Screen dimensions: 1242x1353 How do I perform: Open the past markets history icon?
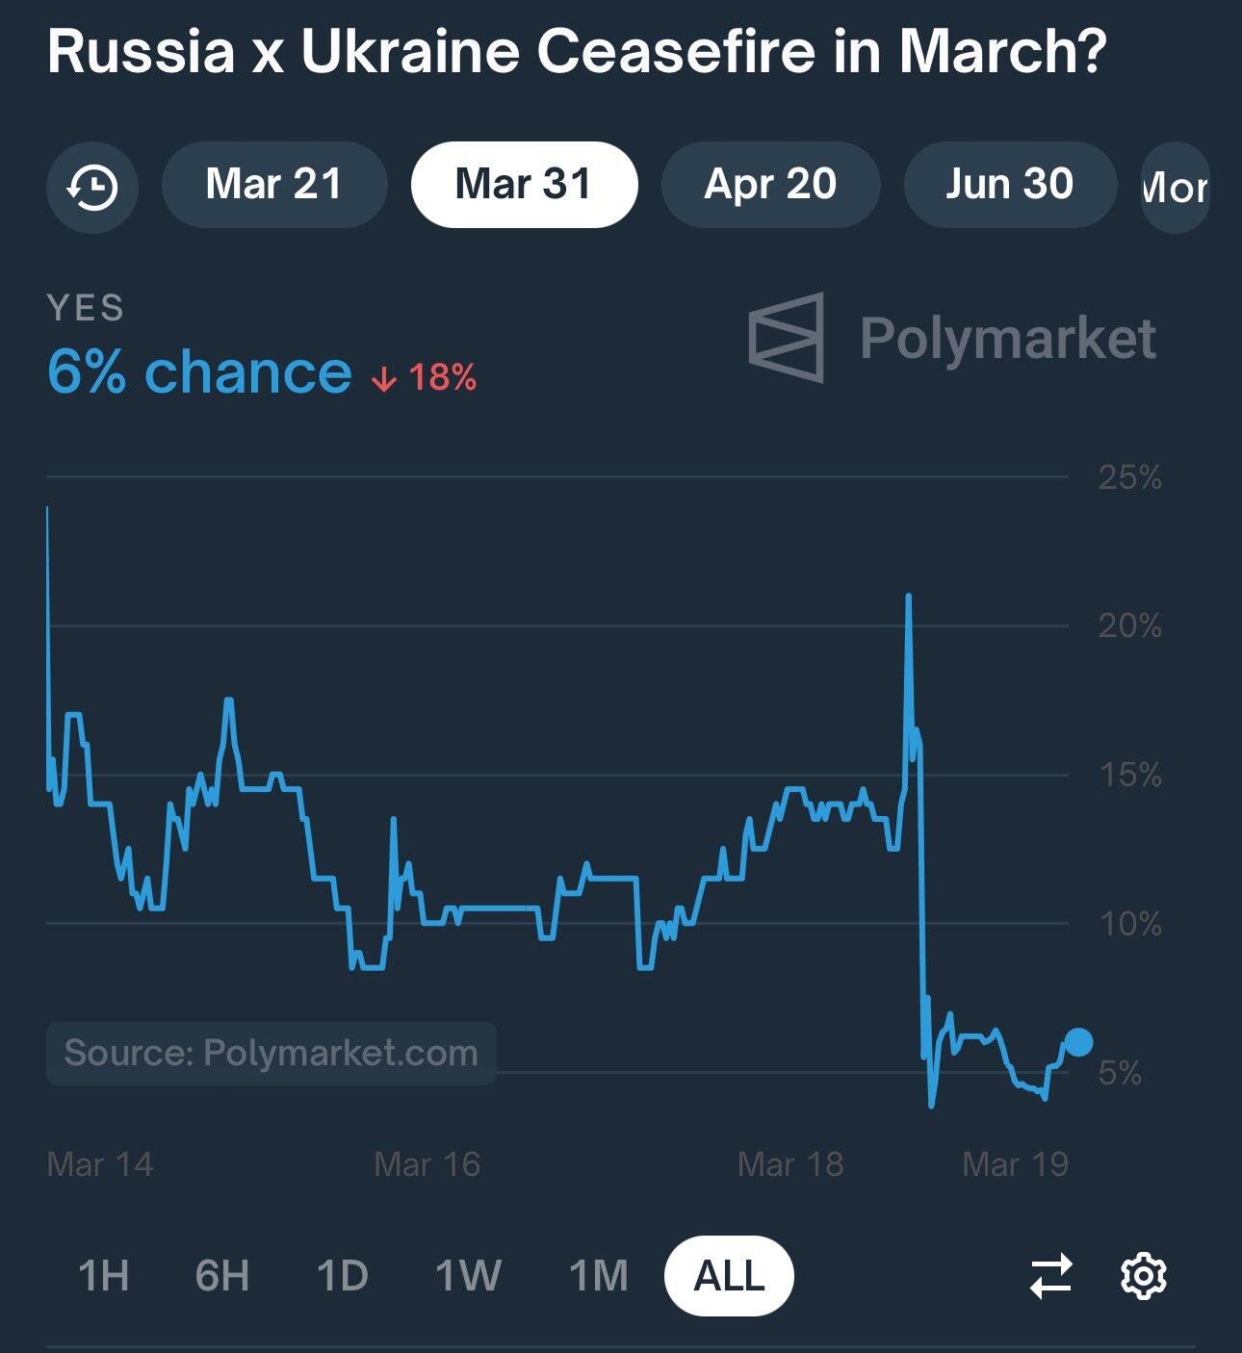[92, 186]
